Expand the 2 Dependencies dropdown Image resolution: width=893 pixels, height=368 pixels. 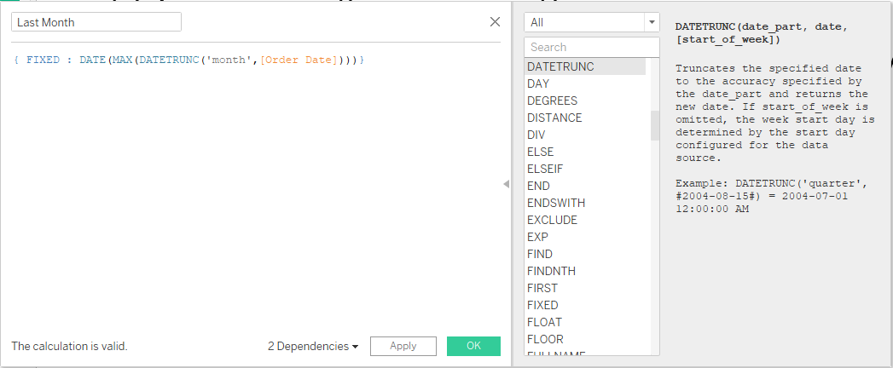[312, 346]
